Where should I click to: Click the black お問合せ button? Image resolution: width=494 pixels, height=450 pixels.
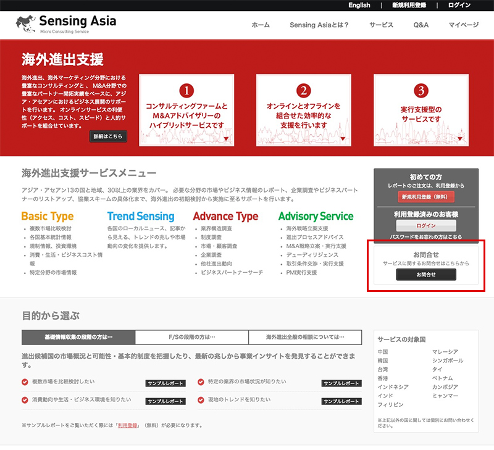click(426, 275)
